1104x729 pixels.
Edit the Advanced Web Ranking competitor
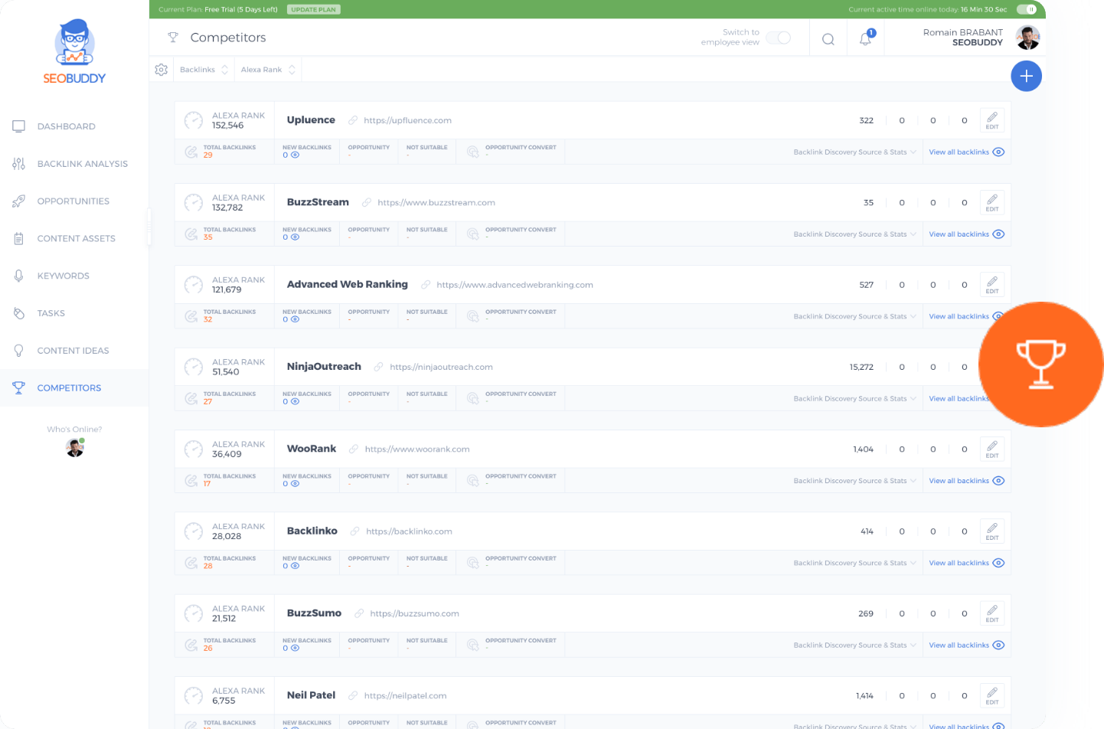pyautogui.click(x=992, y=285)
